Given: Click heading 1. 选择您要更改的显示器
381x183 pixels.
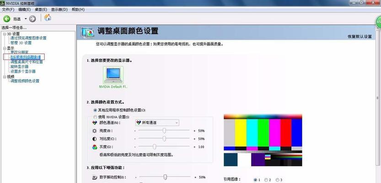Looking at the screenshot, I should coord(110,60).
